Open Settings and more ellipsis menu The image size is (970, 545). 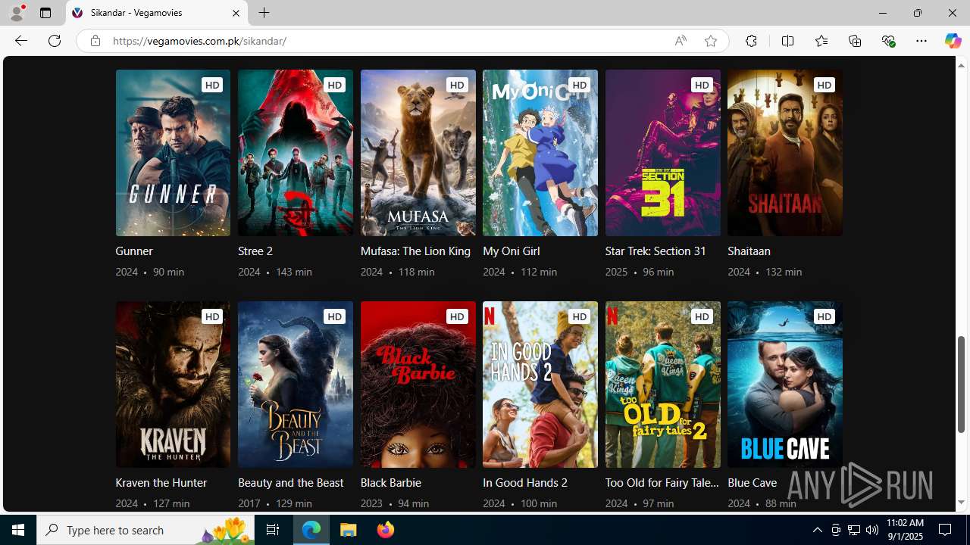(x=921, y=41)
